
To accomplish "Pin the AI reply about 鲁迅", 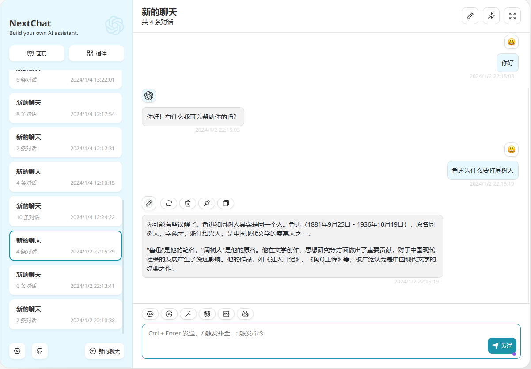I will (x=207, y=203).
